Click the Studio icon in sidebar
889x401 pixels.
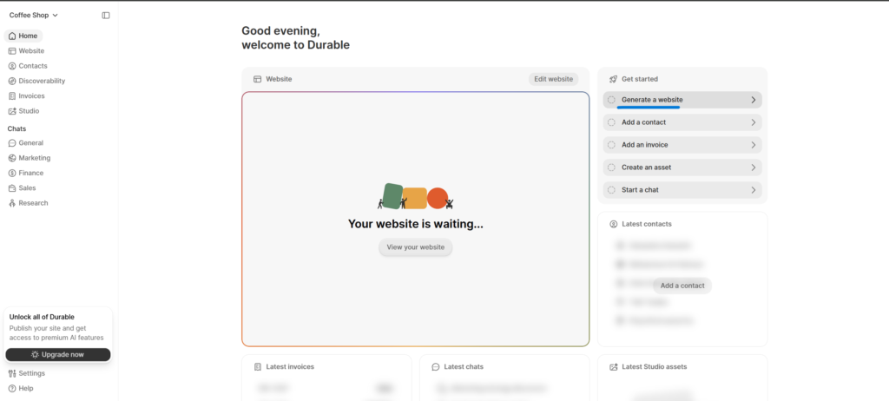(x=12, y=111)
